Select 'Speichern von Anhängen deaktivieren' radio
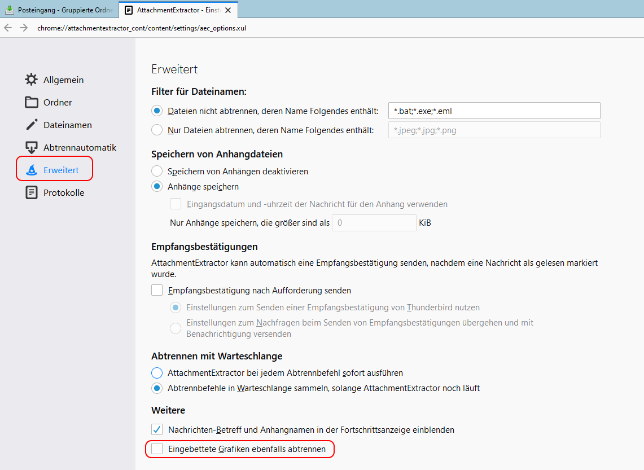 [x=157, y=171]
